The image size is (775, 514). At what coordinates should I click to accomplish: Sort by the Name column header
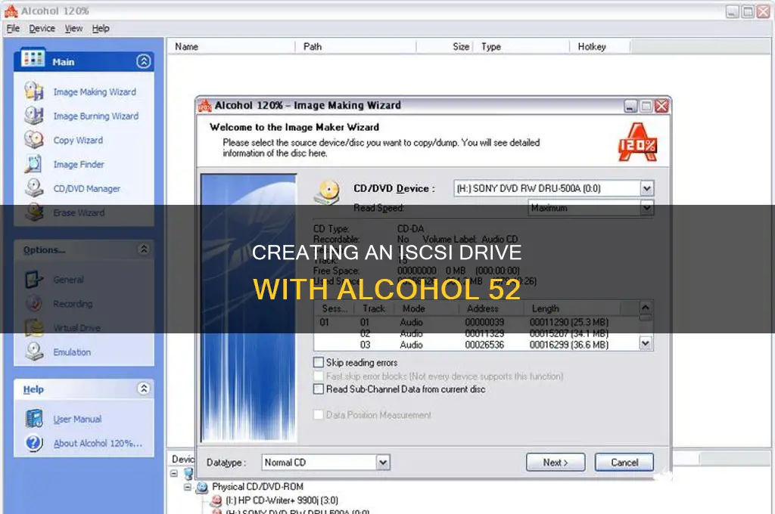pos(232,46)
